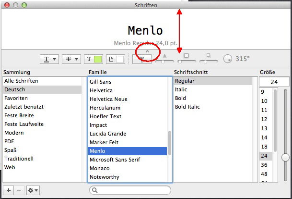The image size is (292, 199).
Task: Click the search magnifier icon
Action: point(95,190)
